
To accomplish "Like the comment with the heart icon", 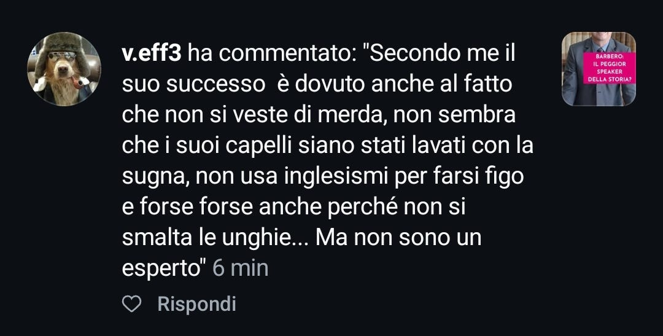I will click(x=131, y=304).
